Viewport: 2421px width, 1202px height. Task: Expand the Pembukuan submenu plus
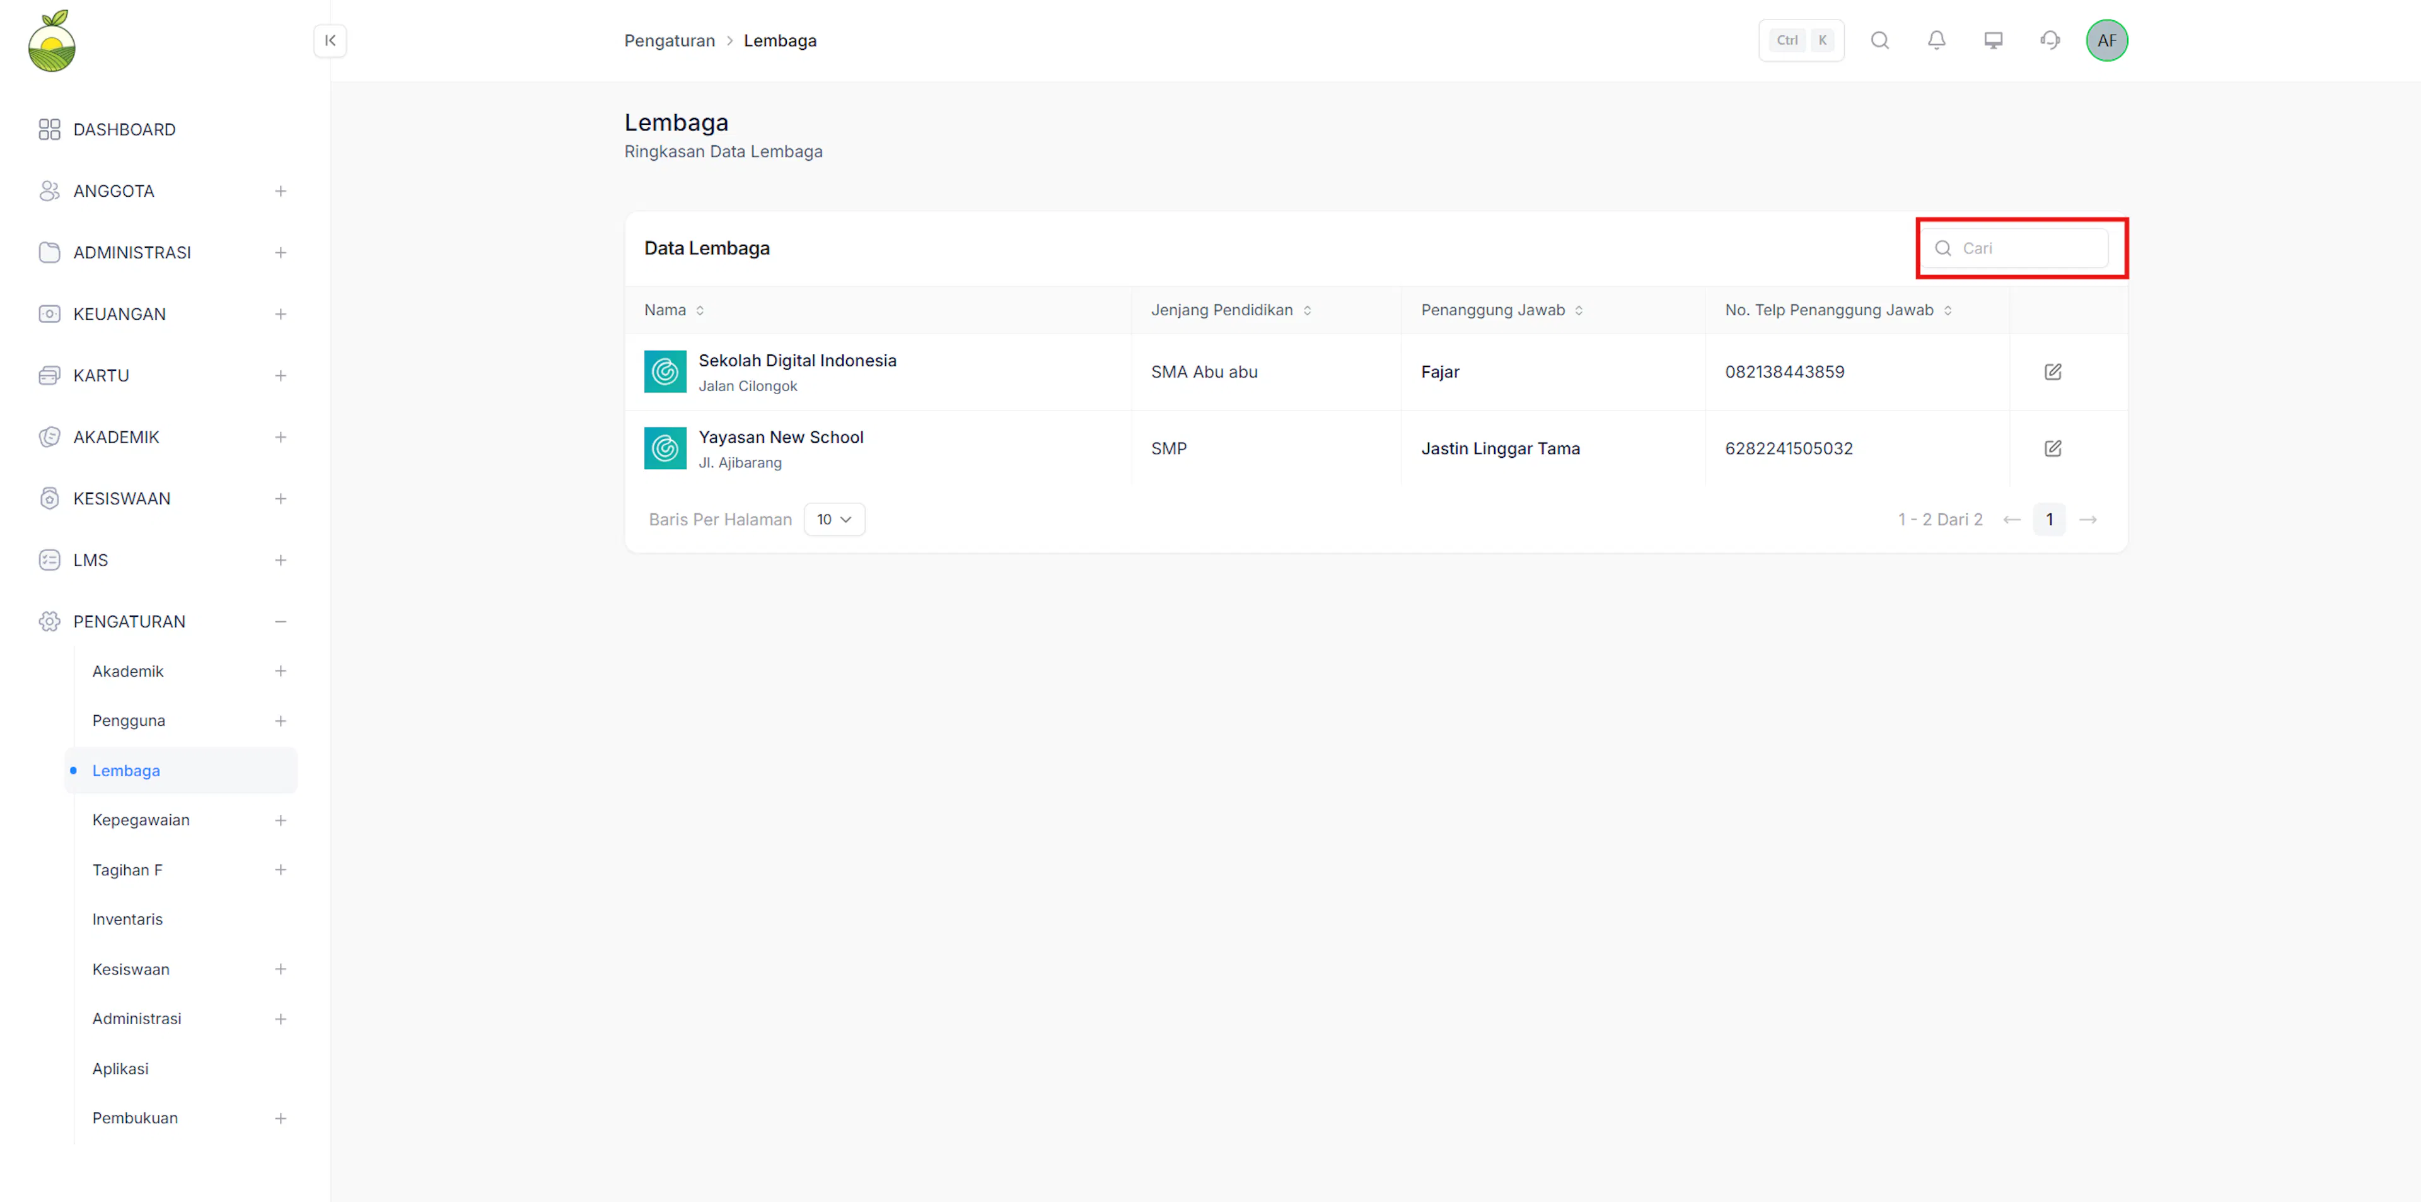click(x=280, y=1118)
